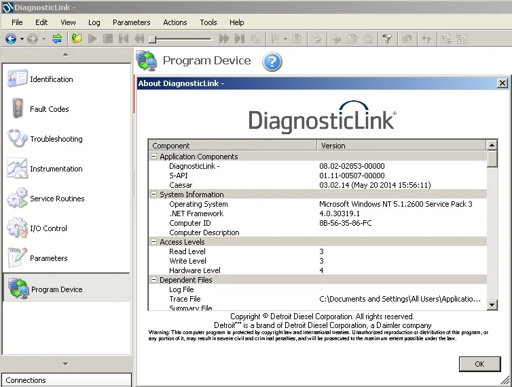Screen dimensions: 512x387
Task: Open the File menu
Action: point(17,22)
